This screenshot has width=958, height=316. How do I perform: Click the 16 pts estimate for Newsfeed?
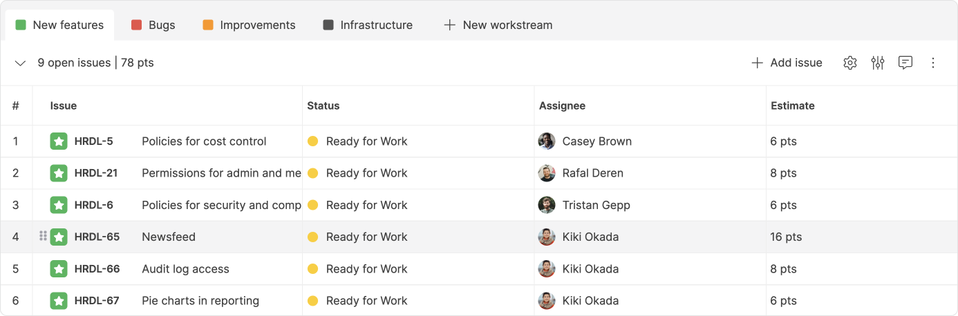tap(786, 237)
